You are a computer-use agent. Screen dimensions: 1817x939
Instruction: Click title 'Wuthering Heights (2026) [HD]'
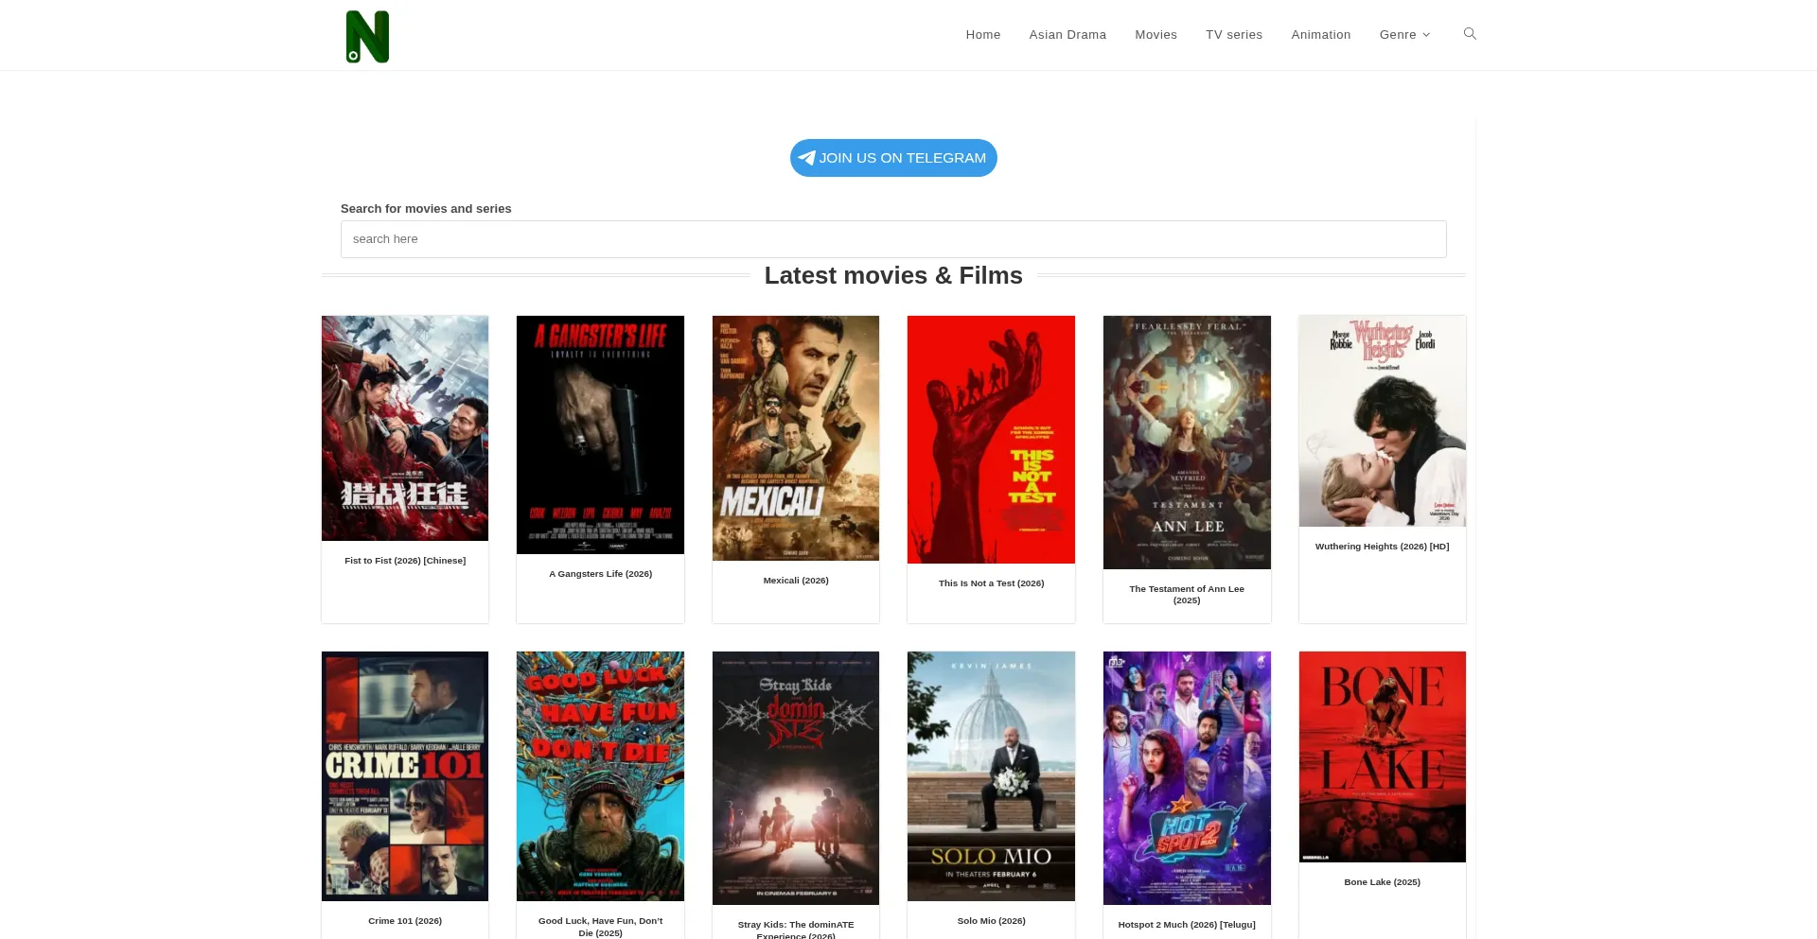click(x=1383, y=547)
